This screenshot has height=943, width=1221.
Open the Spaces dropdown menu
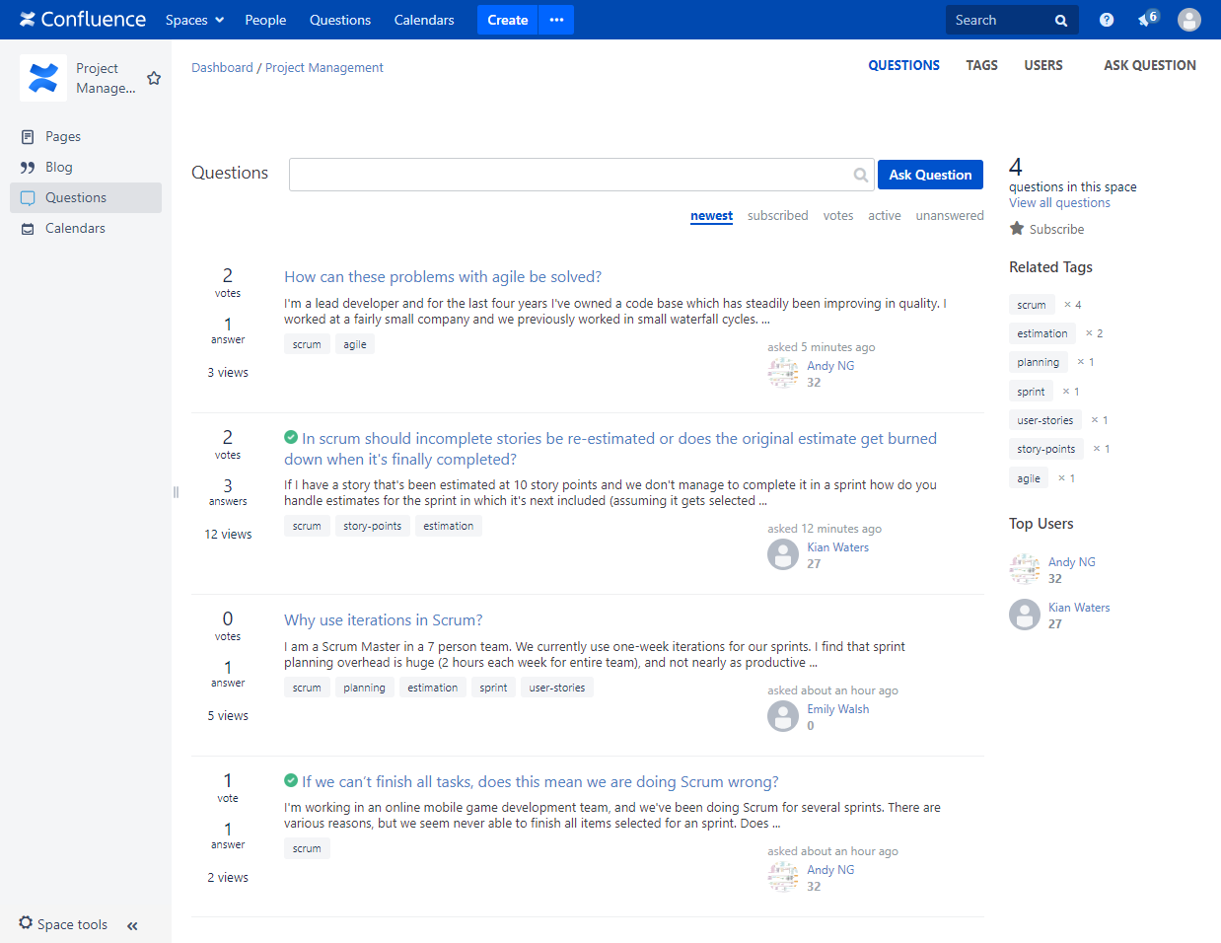coord(194,19)
